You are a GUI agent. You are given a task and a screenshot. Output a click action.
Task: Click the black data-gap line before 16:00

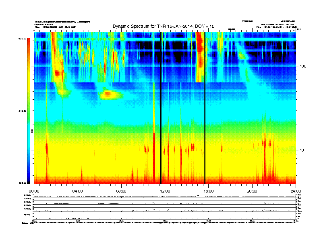(x=205, y=108)
